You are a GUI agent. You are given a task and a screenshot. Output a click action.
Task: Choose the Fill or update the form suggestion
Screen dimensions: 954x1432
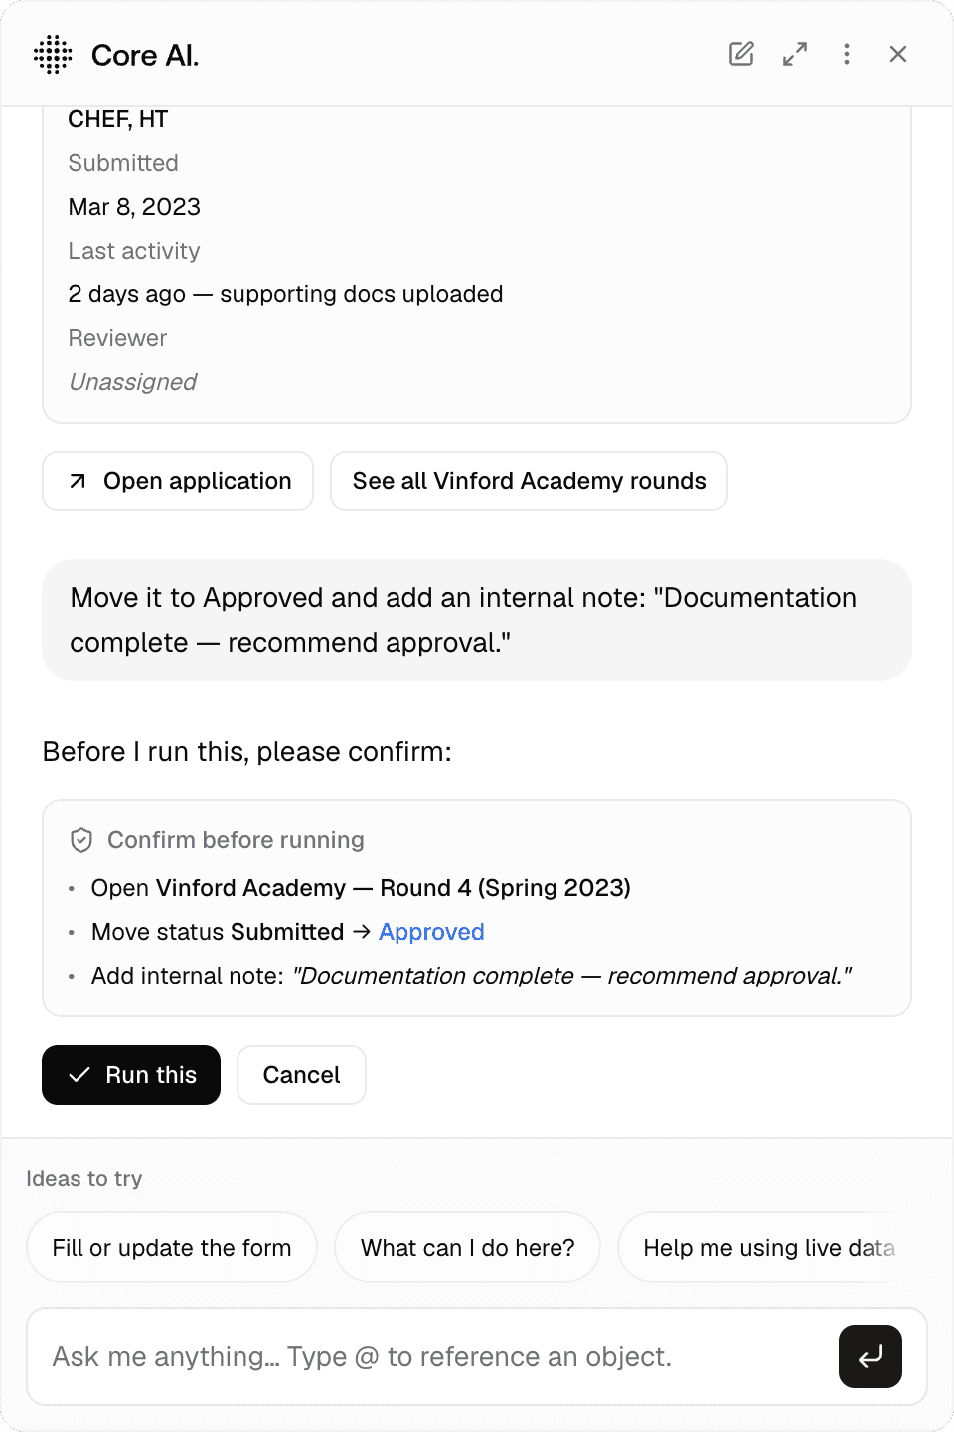coord(172,1247)
